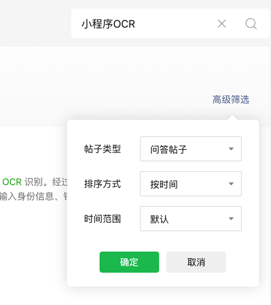Viewport: 271px width, 305px height.
Task: Click the result text 识别。经过
Action: click(46, 182)
